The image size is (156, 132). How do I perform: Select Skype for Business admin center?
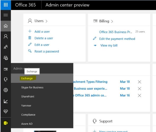(32, 88)
